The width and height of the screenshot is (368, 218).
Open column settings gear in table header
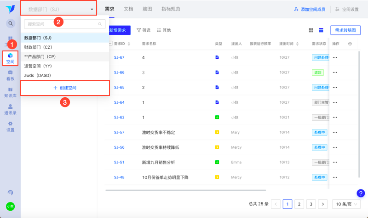point(350,44)
